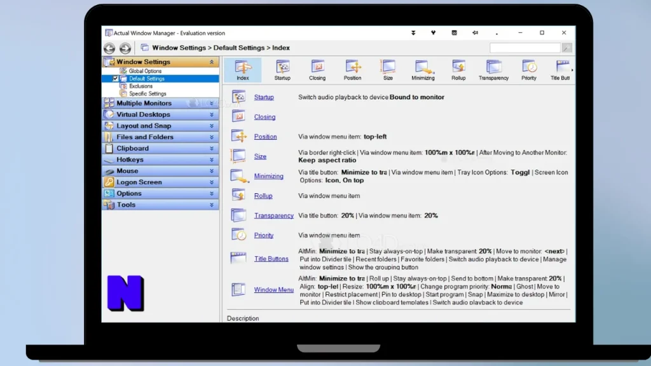Click the icon beside the Position link
Screen dimensions: 651x366
click(x=239, y=136)
